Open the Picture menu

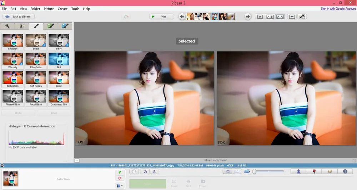tap(49, 9)
